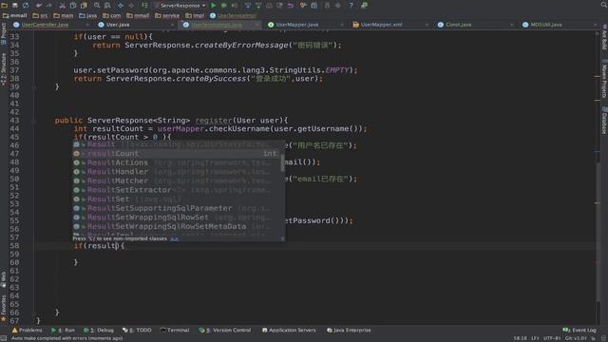Open the Favorites tool window sidebar
Screen dimensions: 608x342
point(4,308)
